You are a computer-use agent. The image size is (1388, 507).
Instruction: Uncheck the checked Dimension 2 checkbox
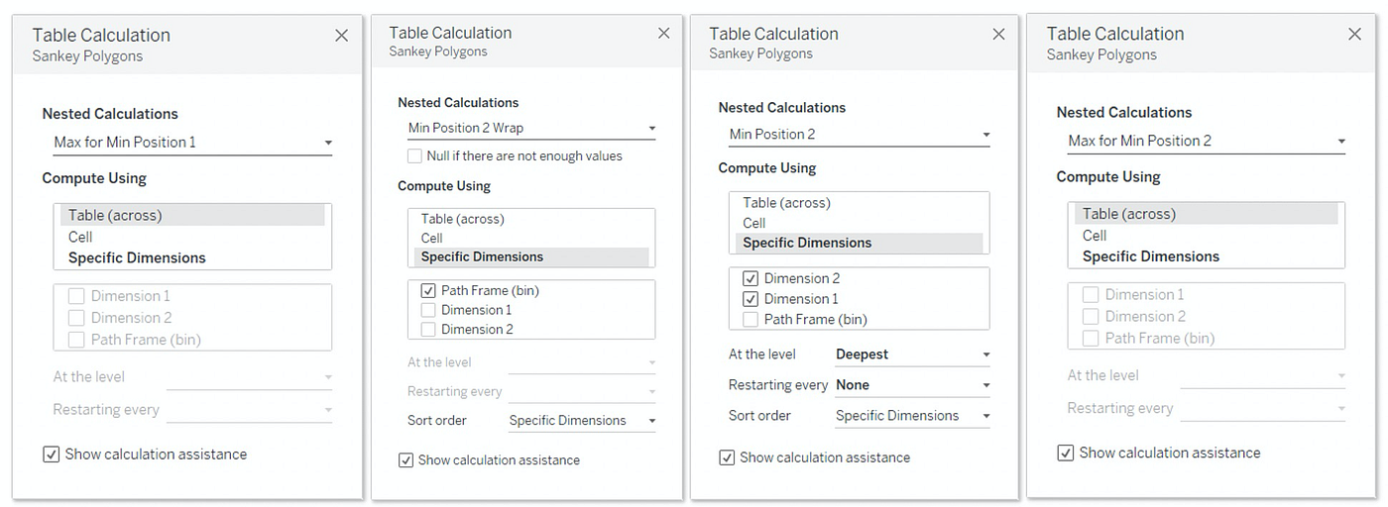(x=751, y=278)
